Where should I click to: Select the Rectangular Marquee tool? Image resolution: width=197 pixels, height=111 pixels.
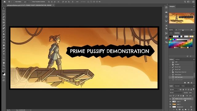(x=4, y=11)
